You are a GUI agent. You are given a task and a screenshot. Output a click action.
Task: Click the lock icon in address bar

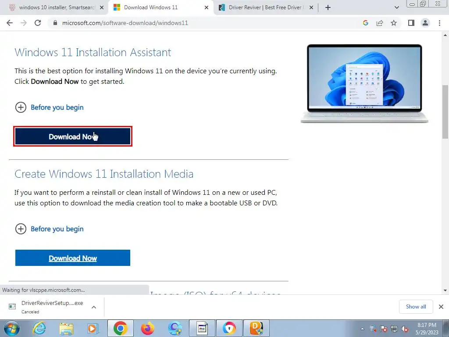click(x=55, y=23)
